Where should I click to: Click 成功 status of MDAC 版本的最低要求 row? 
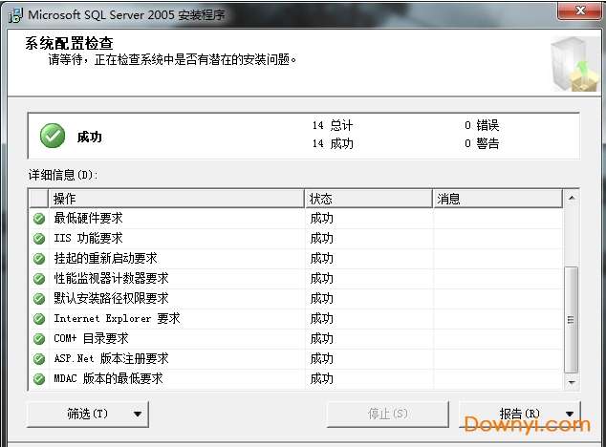click(321, 379)
